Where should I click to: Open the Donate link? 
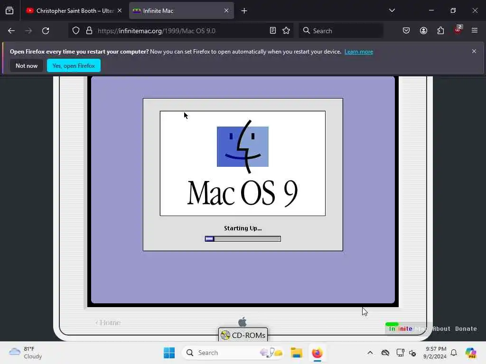point(466,329)
